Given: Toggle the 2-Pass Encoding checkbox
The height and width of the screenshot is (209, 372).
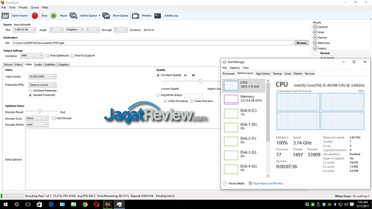Looking at the screenshot, I should coord(165,101).
